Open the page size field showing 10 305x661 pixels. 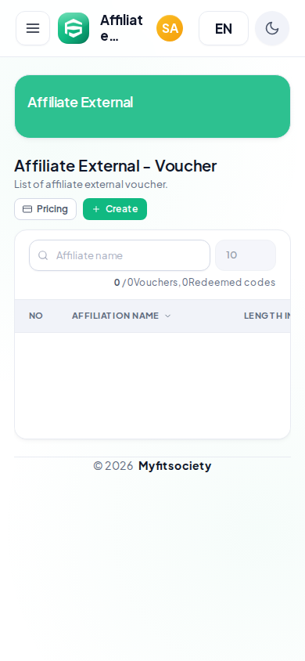point(246,255)
